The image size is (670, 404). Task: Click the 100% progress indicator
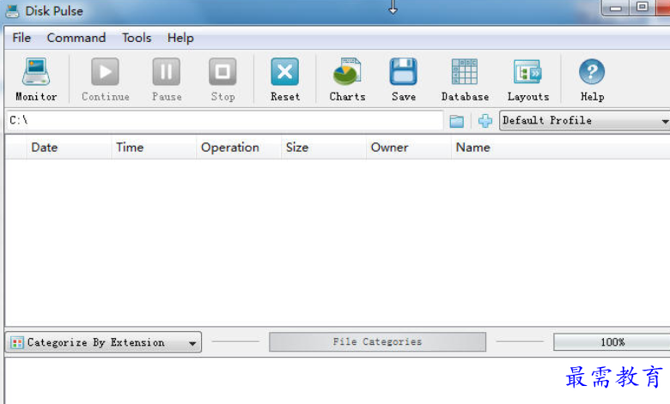(612, 342)
